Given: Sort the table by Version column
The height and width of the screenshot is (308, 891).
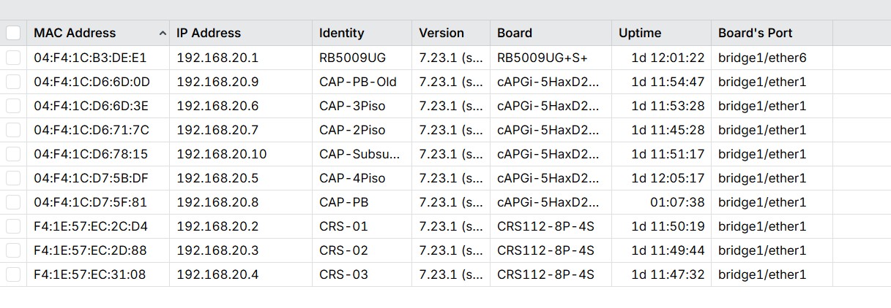Looking at the screenshot, I should 441,33.
